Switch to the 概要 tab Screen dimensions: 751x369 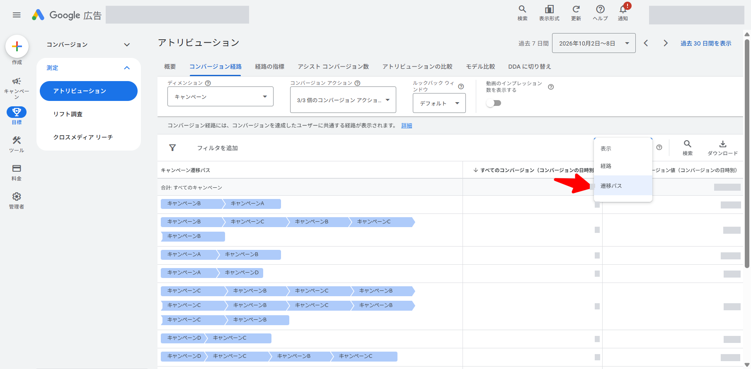point(170,67)
